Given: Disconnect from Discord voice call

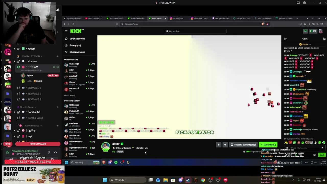Looking at the screenshot, I should [x=55, y=153].
